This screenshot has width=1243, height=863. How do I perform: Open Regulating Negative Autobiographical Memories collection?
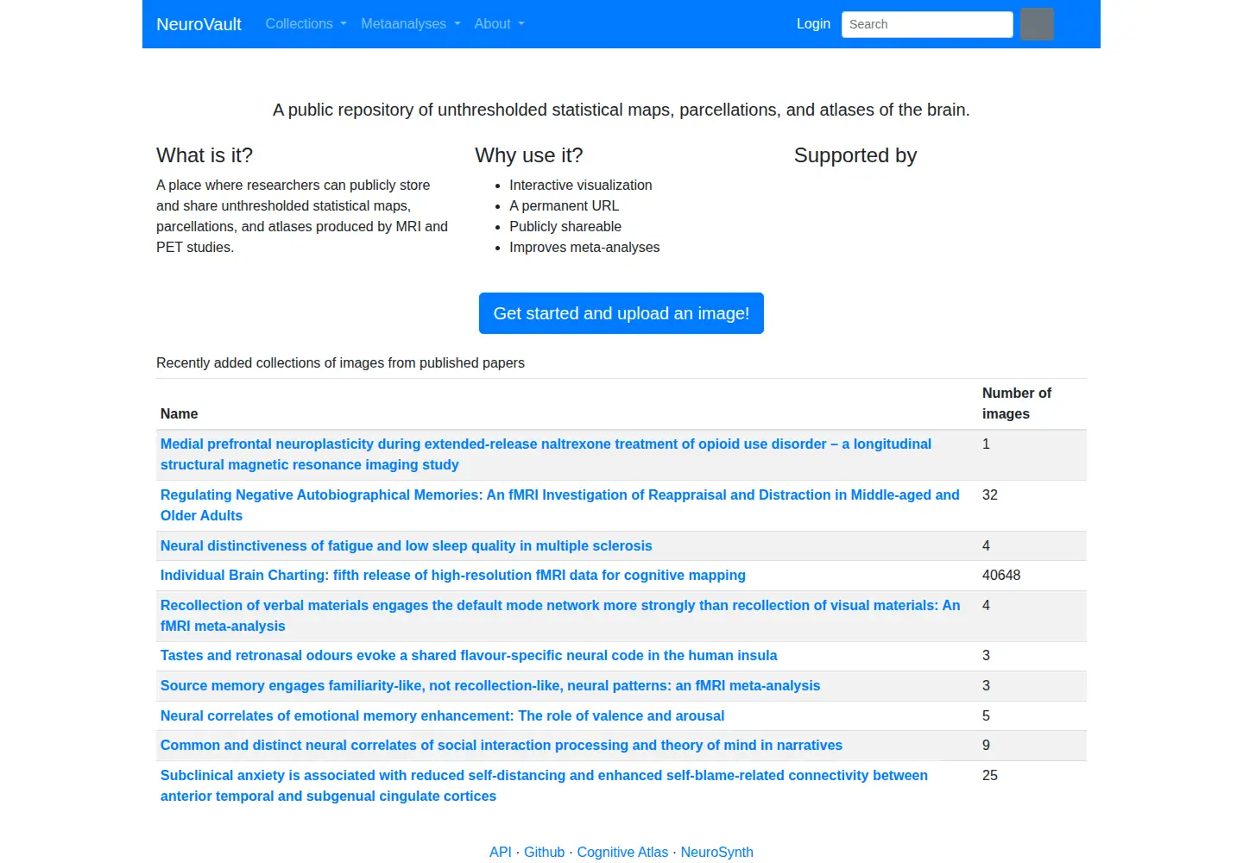point(559,505)
